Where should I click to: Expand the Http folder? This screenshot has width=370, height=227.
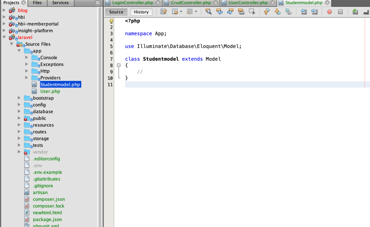(26, 71)
